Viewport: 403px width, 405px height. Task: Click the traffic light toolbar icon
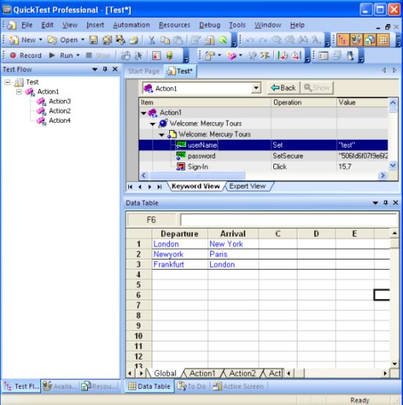pyautogui.click(x=169, y=56)
